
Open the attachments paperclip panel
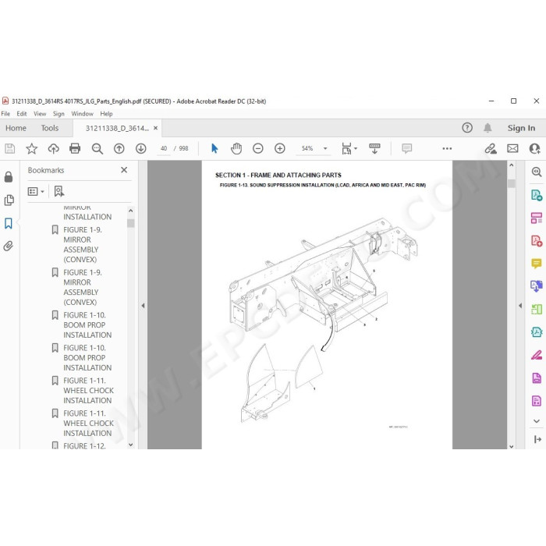pos(9,246)
